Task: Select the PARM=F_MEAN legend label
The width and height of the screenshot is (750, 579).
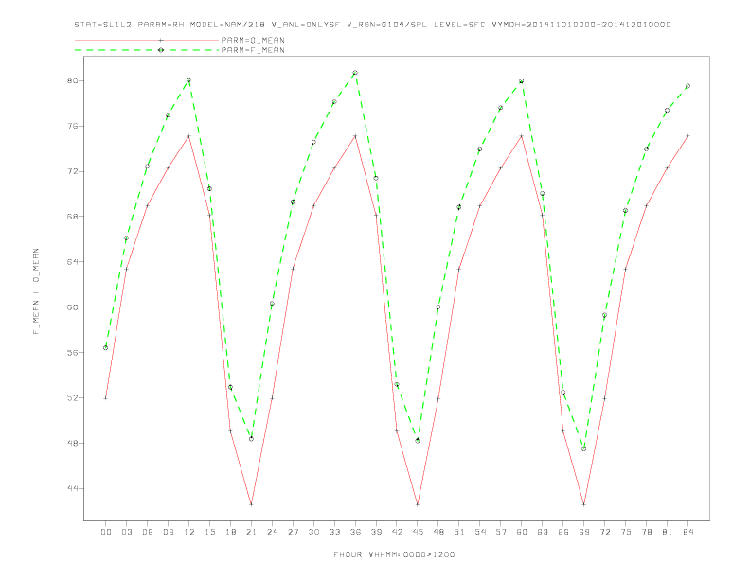Action: (253, 50)
